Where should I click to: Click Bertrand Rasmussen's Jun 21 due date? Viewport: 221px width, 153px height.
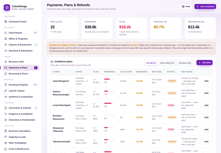coord(157,117)
